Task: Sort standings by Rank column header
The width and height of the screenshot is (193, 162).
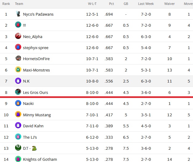Action: pyautogui.click(x=6, y=4)
